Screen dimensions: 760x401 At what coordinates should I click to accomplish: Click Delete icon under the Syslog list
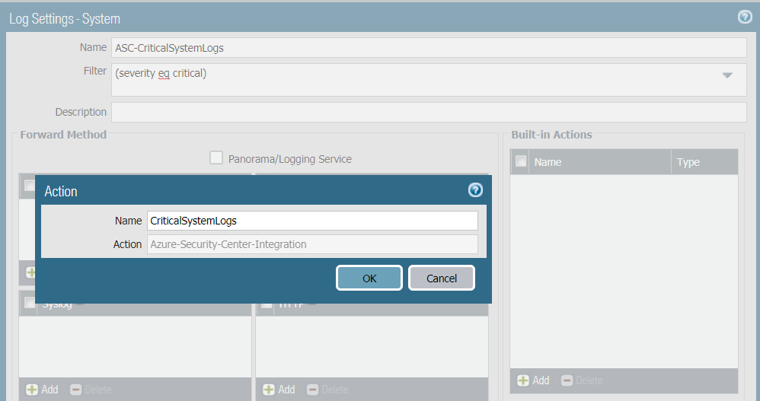pos(75,390)
